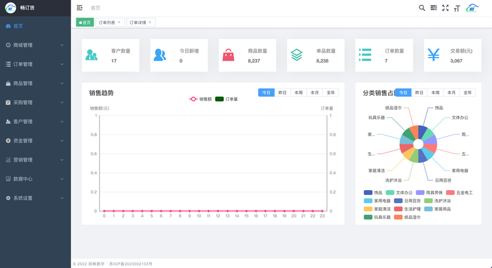The image size is (492, 268).
Task: Select 本月 in 分类销售占比 panel
Action: tap(451, 93)
